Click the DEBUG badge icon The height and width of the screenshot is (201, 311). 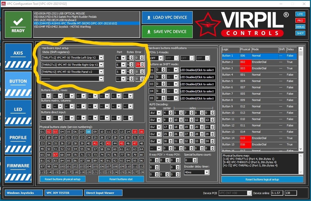(x=300, y=27)
